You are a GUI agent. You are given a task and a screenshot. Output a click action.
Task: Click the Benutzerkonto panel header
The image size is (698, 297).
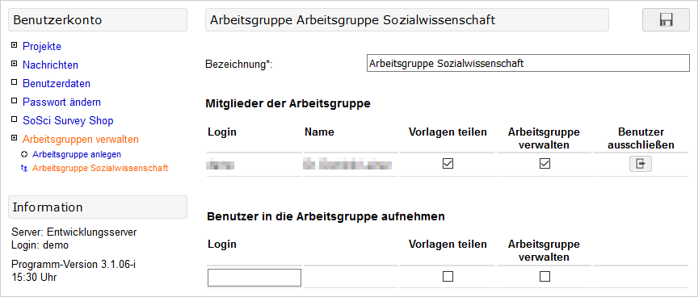click(x=98, y=20)
